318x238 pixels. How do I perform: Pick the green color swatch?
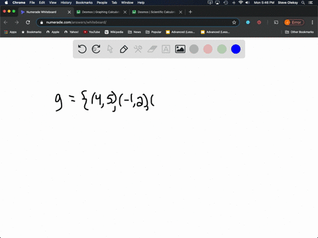[x=222, y=49]
